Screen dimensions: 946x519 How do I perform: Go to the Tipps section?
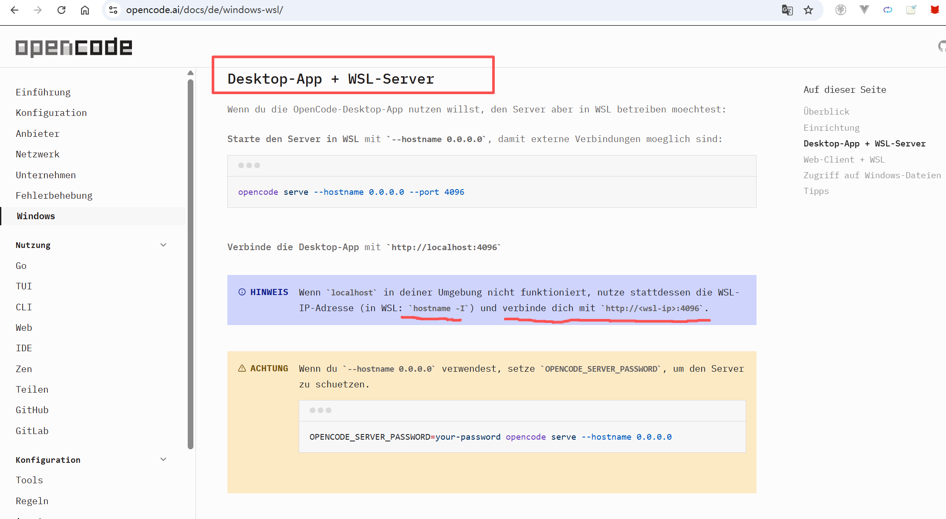point(816,191)
